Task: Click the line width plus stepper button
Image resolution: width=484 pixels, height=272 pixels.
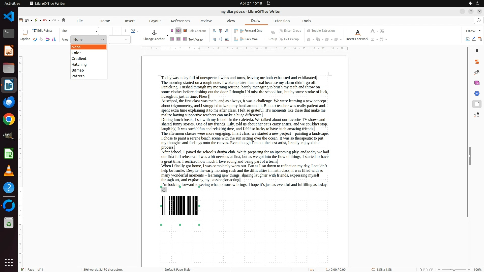Action: [126, 31]
